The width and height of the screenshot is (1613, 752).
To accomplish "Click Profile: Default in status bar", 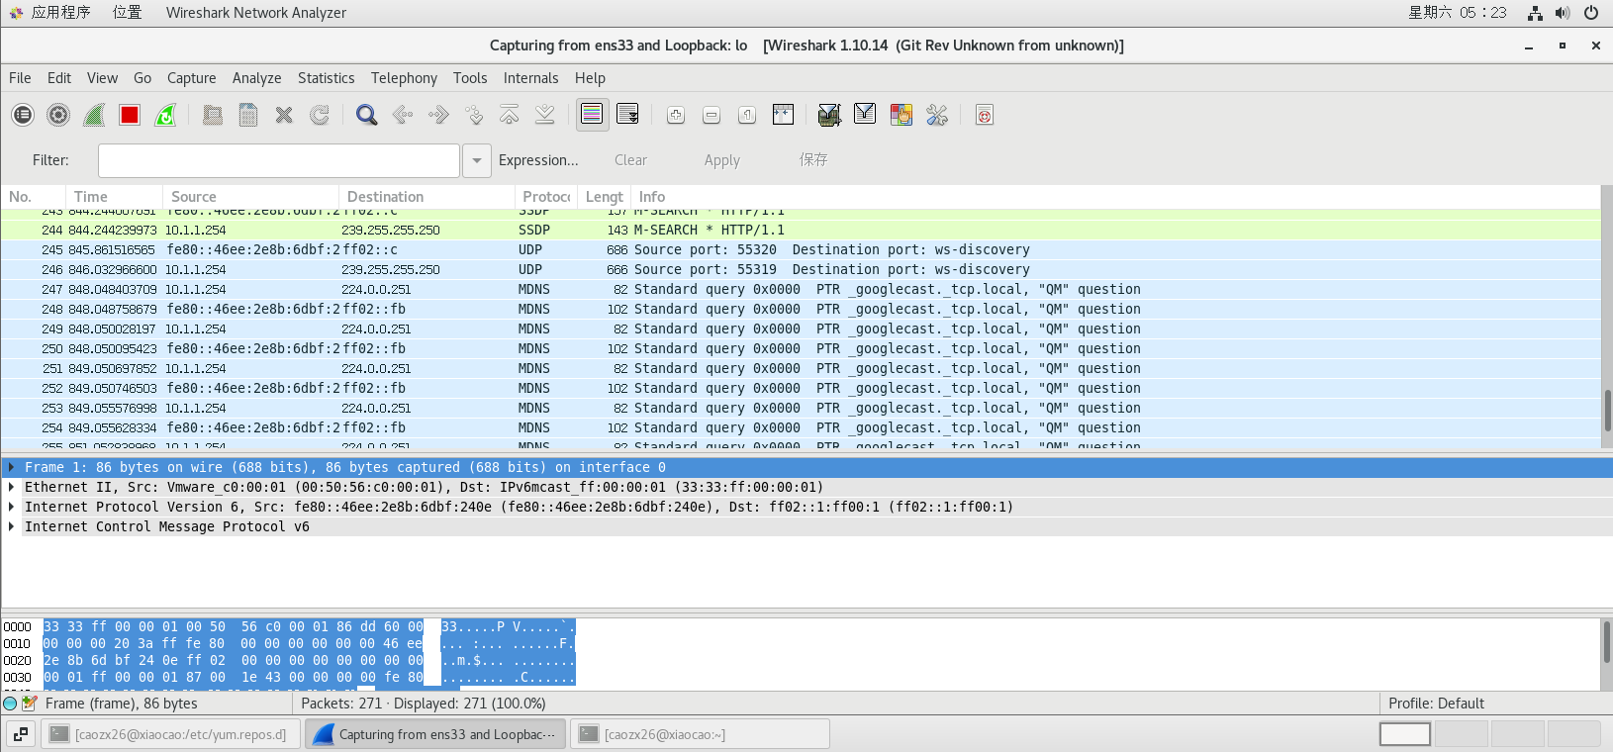I will (x=1436, y=704).
